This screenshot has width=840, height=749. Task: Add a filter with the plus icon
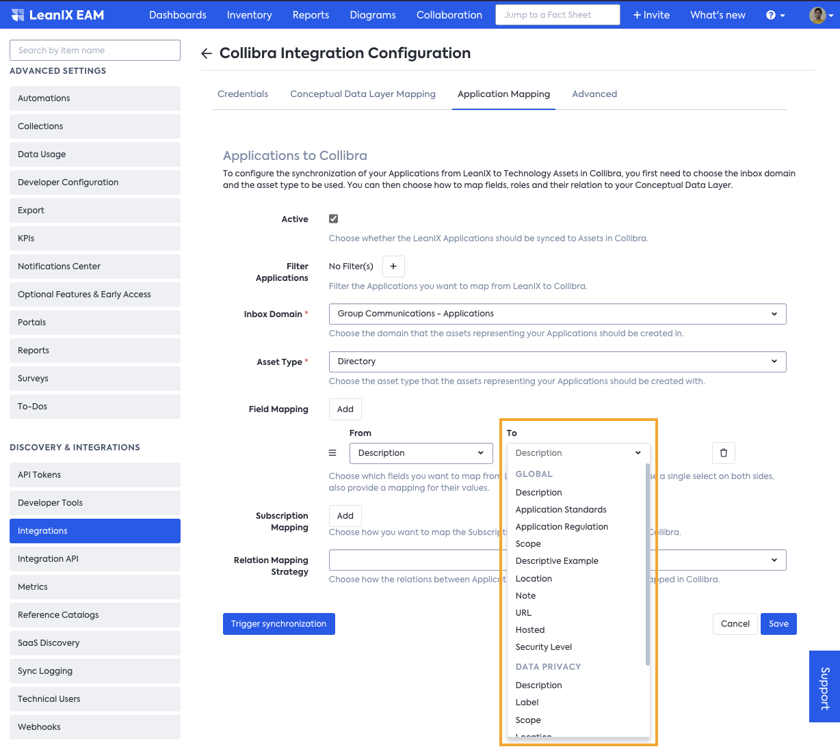pos(393,267)
